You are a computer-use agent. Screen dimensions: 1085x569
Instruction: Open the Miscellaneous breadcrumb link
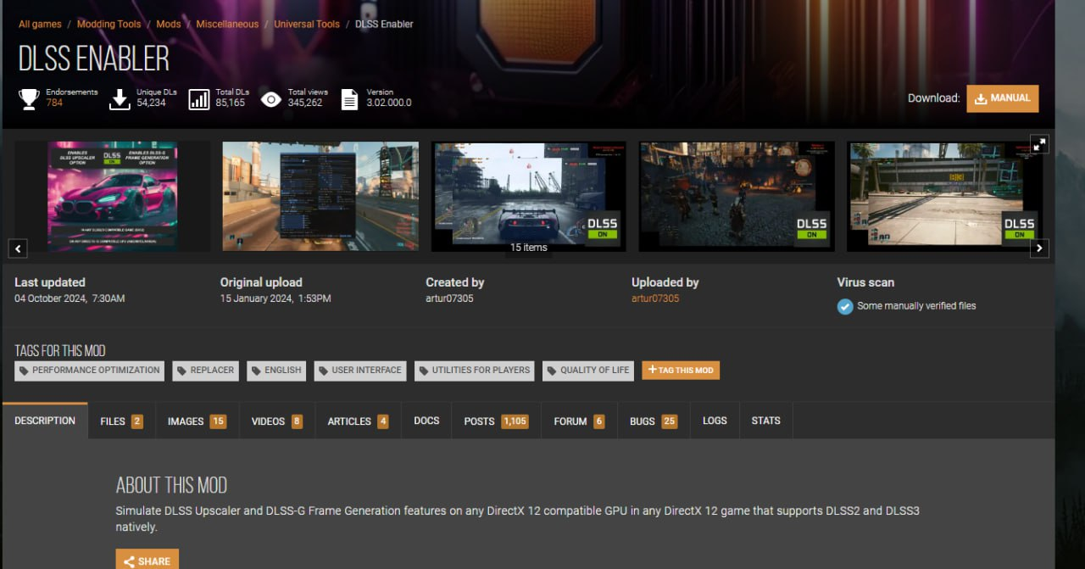pyautogui.click(x=227, y=25)
